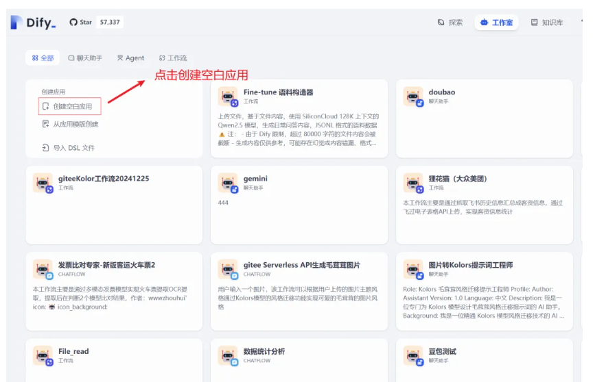Open the 狸花猫 app icon

coord(413,183)
